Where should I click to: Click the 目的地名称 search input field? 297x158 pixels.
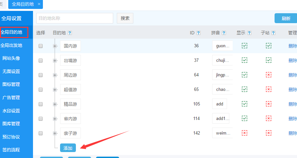click(x=75, y=19)
